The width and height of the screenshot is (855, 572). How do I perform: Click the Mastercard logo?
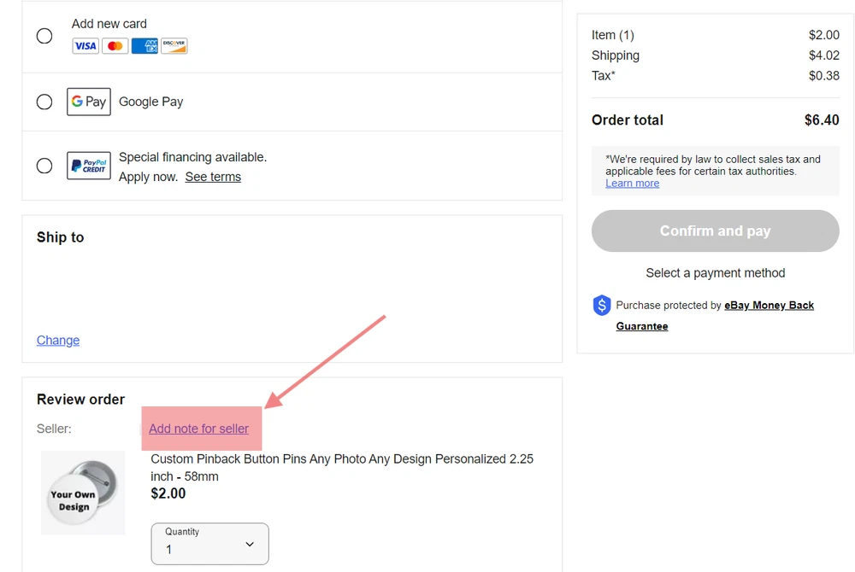(x=115, y=46)
